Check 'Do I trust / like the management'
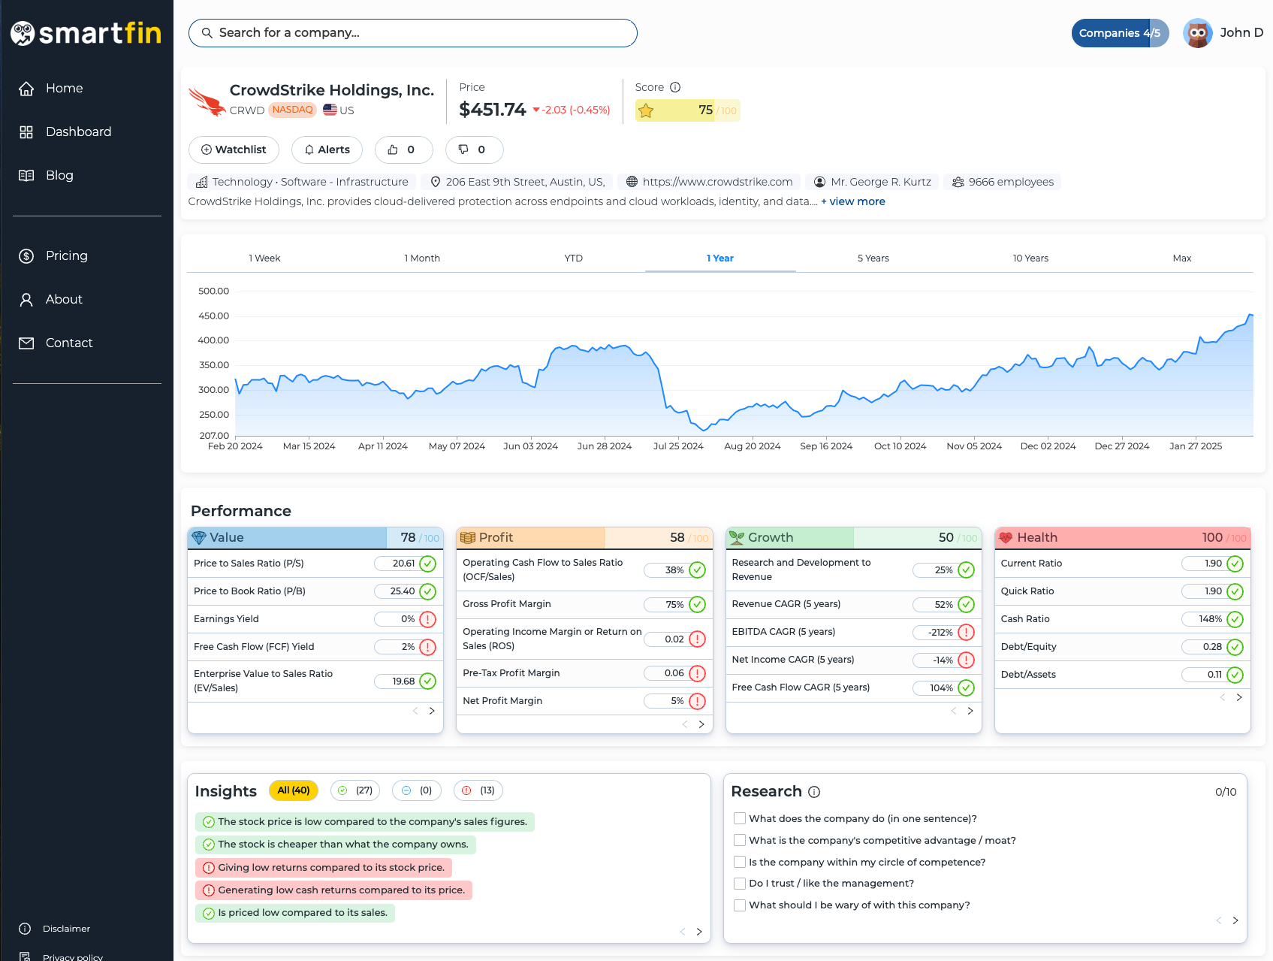 tap(740, 884)
